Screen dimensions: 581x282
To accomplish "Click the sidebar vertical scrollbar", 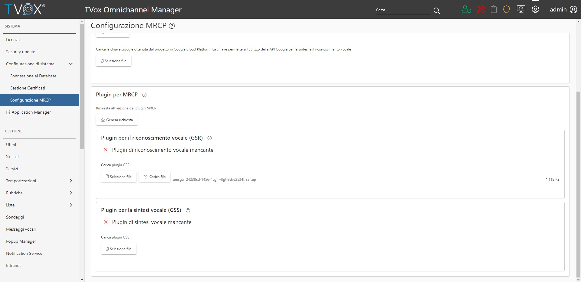I will click(x=82, y=86).
